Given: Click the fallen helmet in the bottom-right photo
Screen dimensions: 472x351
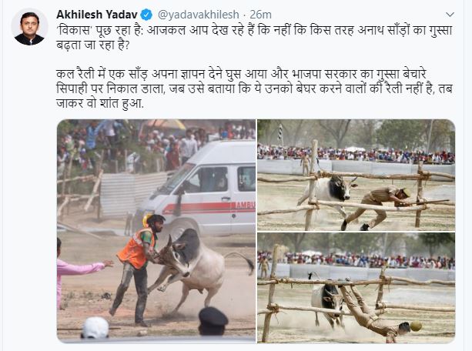Looking at the screenshot, I should (416, 326).
